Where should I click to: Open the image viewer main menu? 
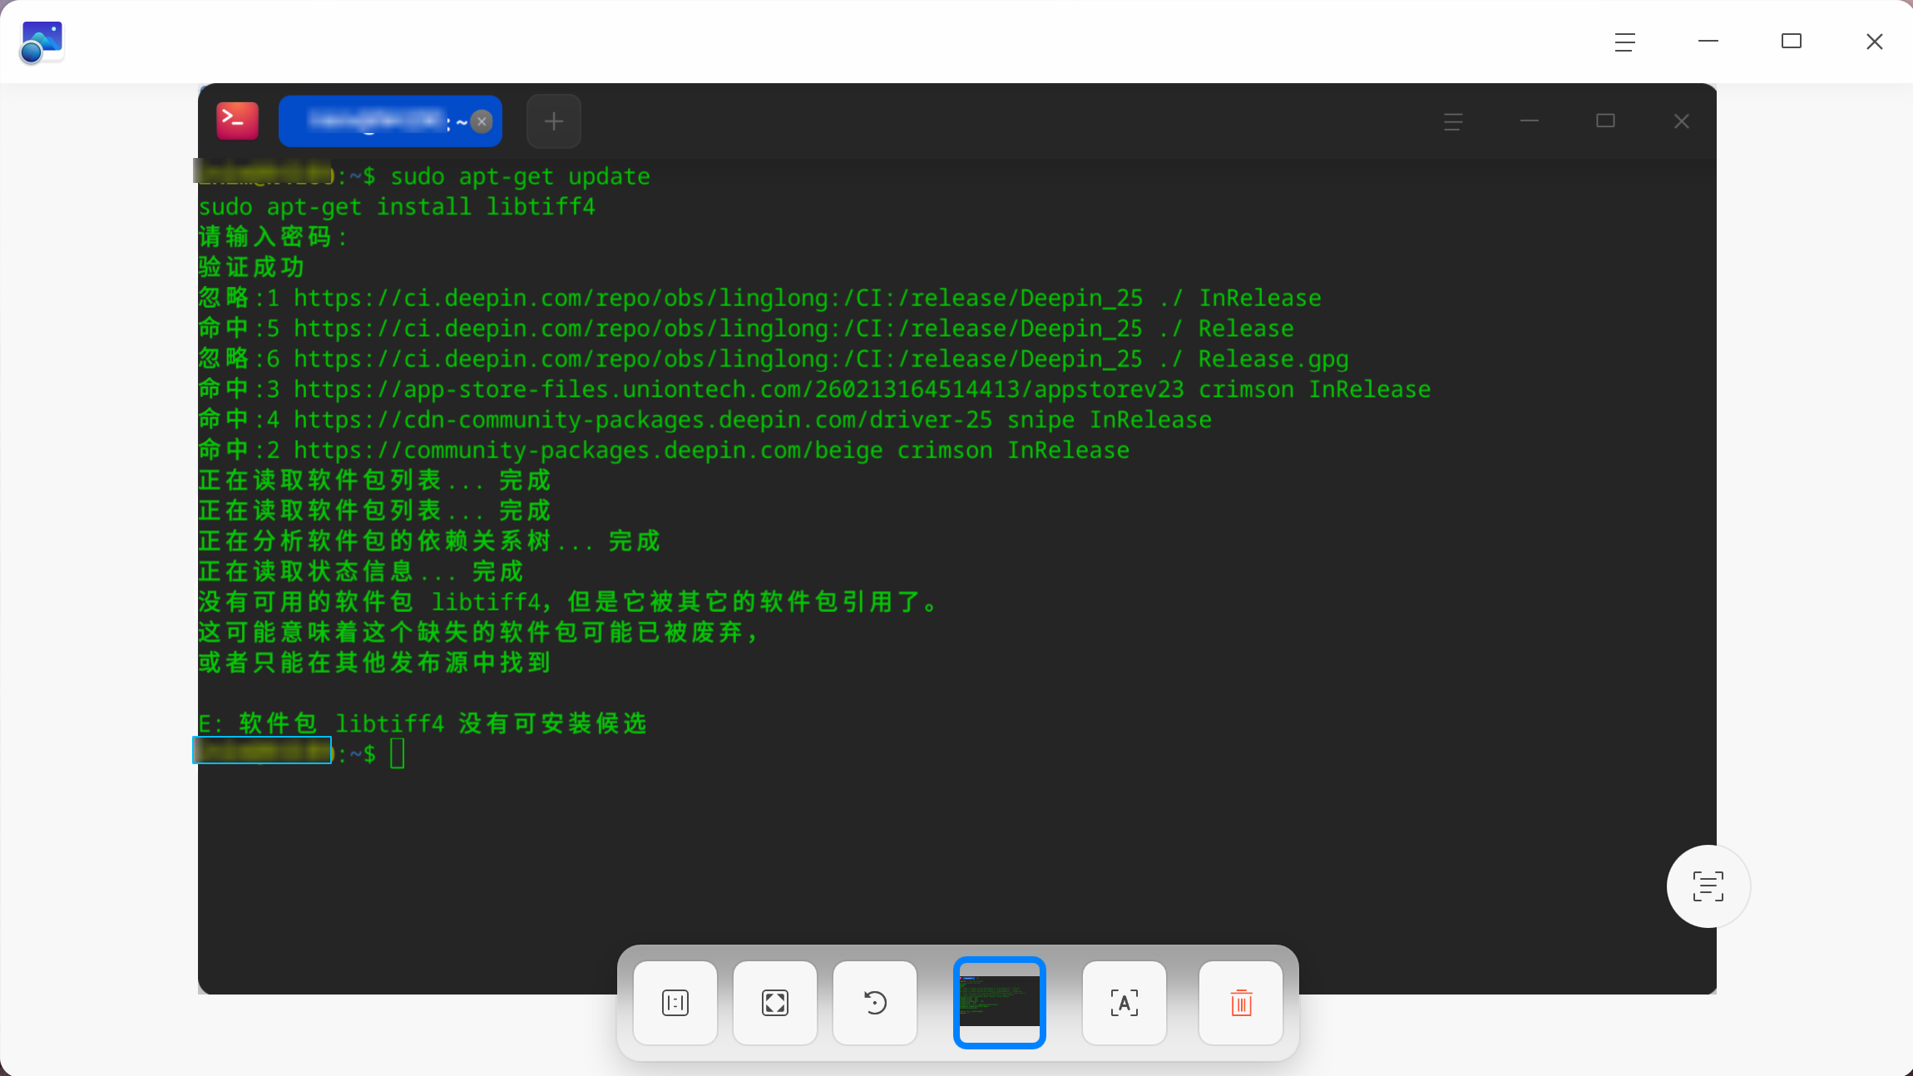tap(1624, 42)
